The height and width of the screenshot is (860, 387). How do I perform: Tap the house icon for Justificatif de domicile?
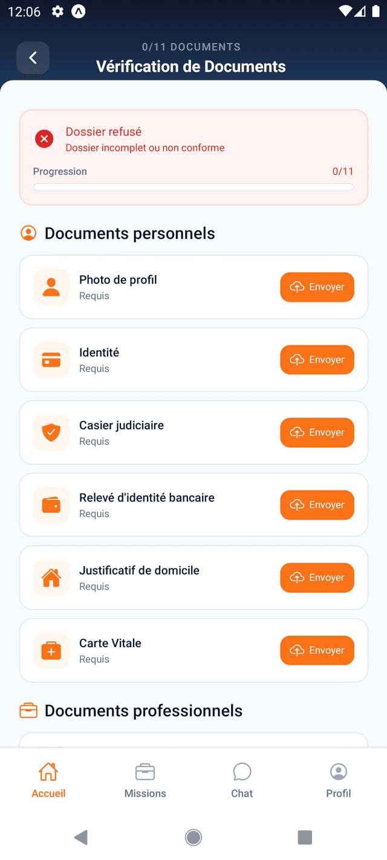51,578
